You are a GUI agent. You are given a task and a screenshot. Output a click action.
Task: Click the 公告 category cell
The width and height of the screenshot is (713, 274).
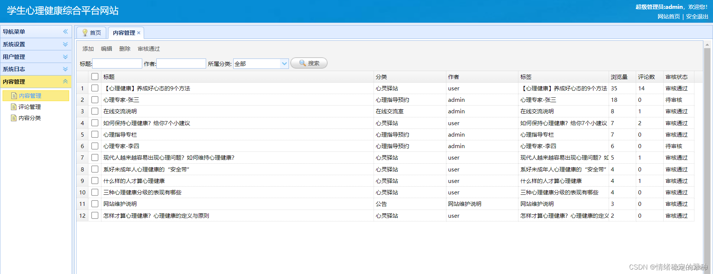pos(381,204)
